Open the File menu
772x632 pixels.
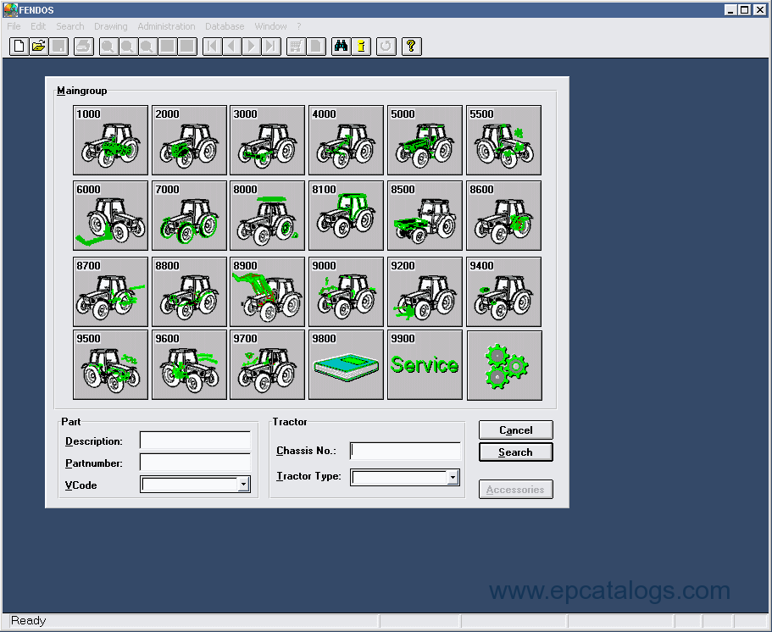14,26
